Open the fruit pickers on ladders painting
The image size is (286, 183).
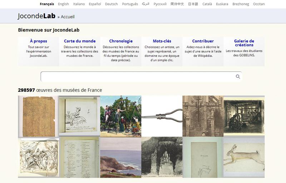pos(120,116)
